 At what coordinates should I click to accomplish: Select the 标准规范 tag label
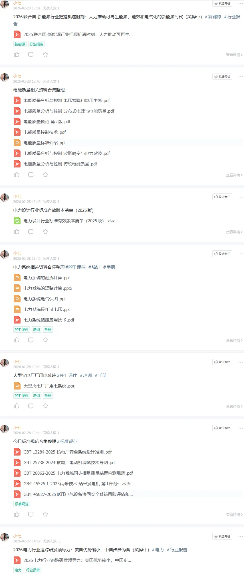tap(22, 504)
